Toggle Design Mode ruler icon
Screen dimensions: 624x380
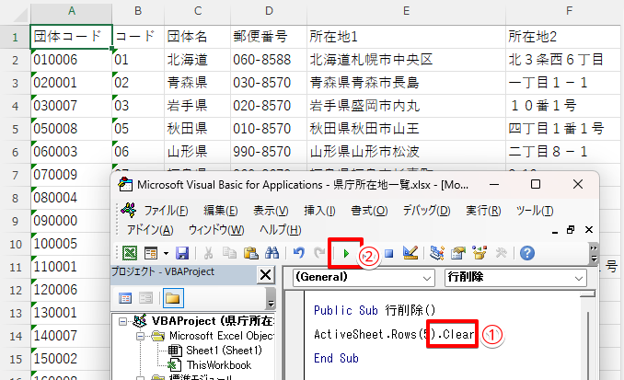(410, 253)
